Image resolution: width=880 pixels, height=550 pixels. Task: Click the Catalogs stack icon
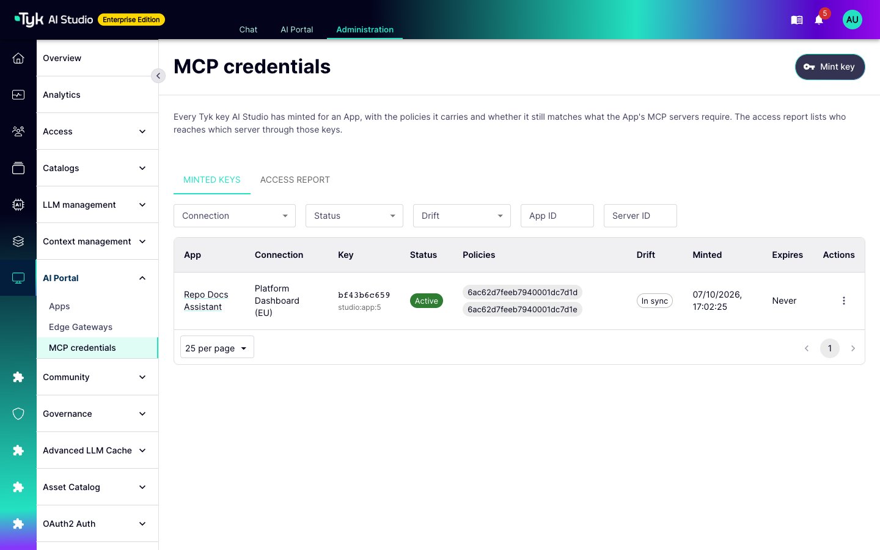(x=18, y=168)
